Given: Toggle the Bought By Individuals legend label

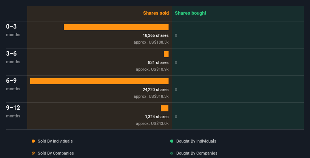Looking at the screenshot, I should (196, 141).
